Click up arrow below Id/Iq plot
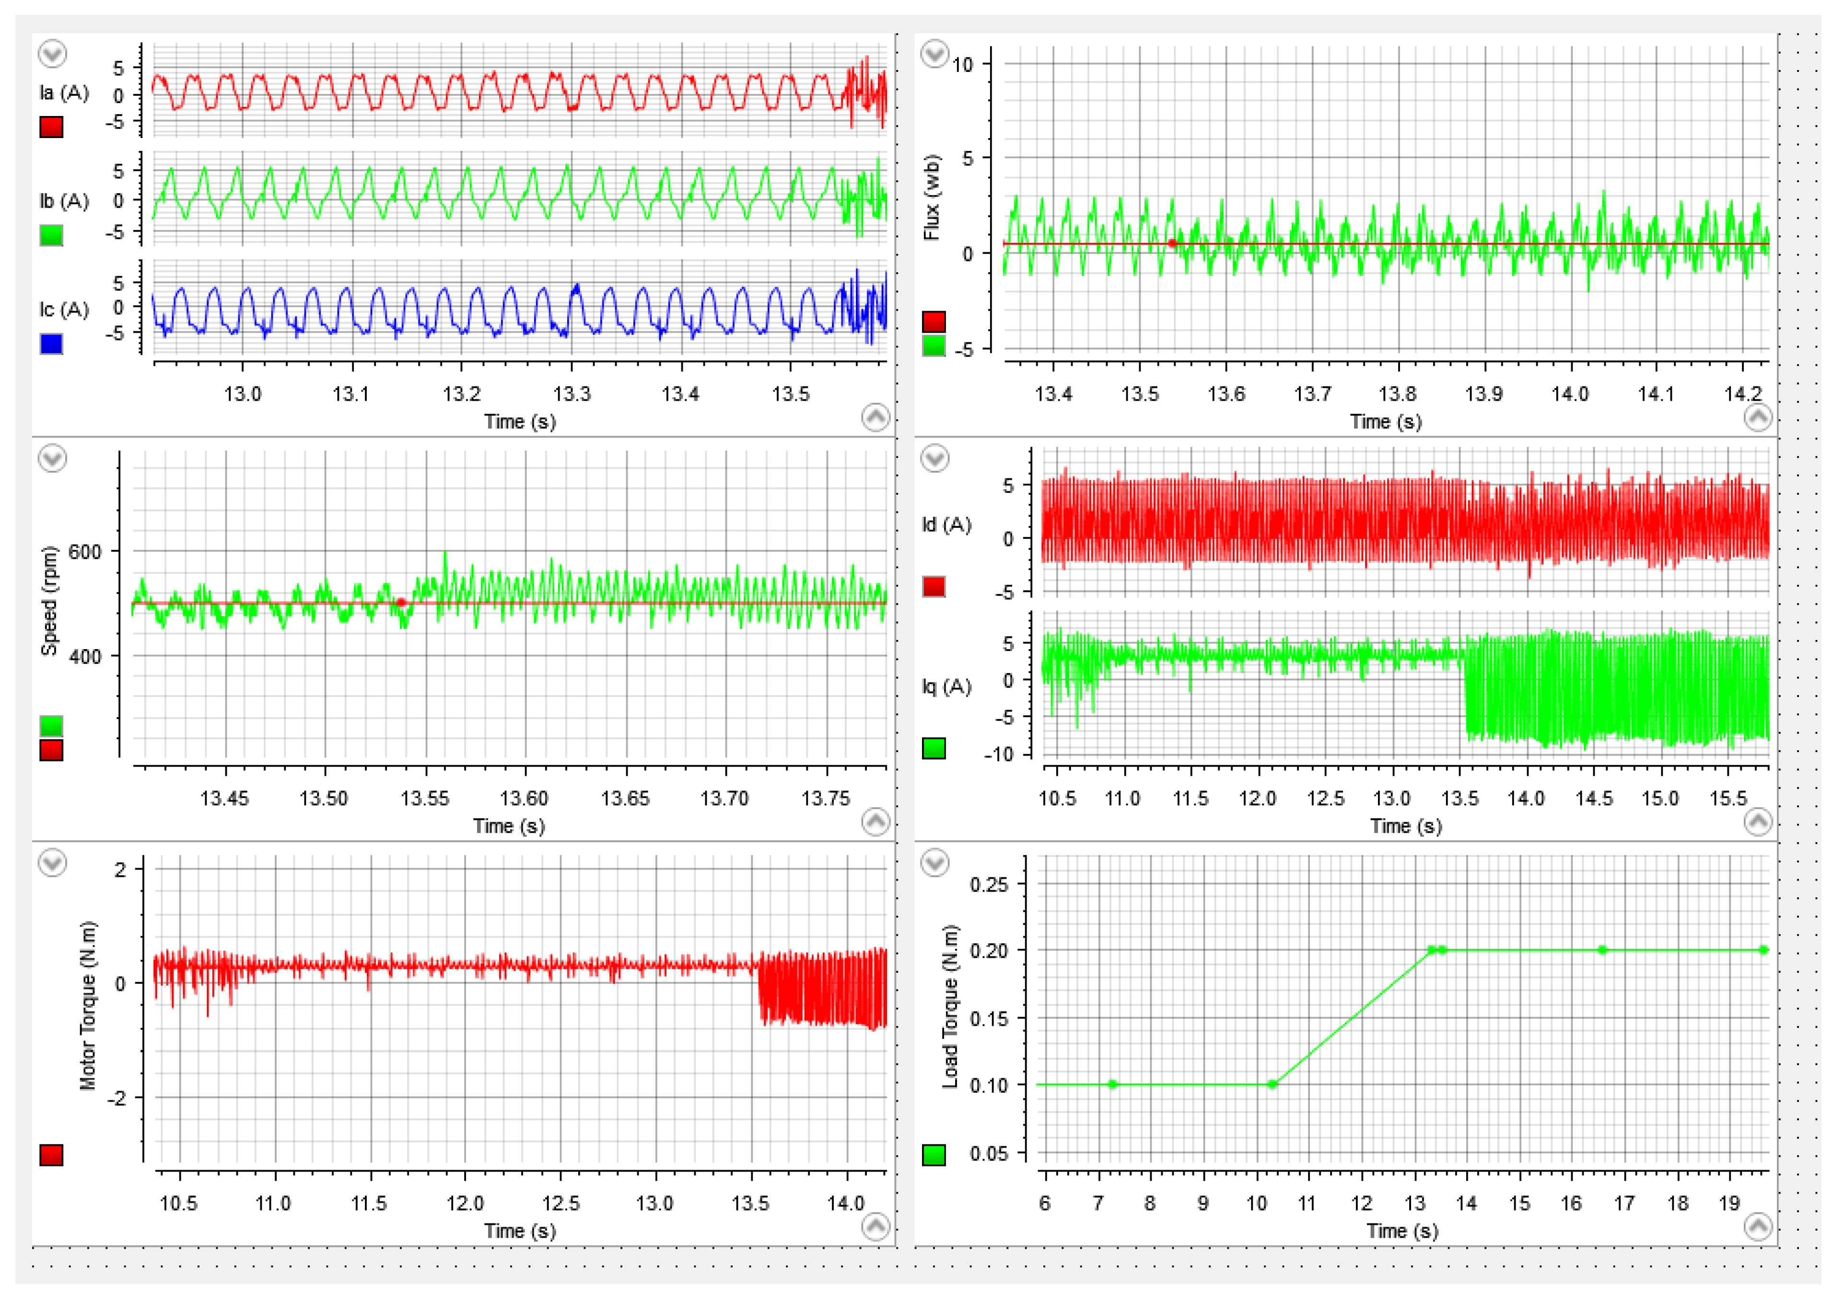Viewport: 1833px width, 1302px height. click(x=1758, y=821)
